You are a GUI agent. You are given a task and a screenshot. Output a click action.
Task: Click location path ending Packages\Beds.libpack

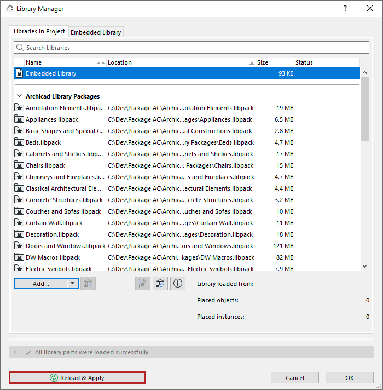[x=181, y=142]
